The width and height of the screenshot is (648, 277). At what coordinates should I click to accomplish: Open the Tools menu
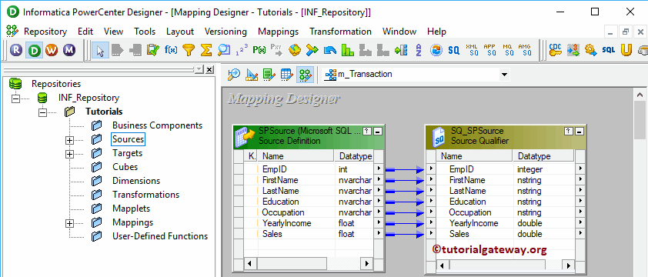[145, 32]
